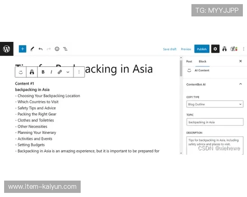Undo the last change
247x197 pixels.
(x=40, y=49)
